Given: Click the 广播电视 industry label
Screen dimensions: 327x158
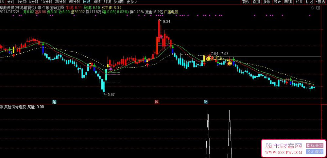Looking at the screenshot, I should coord(171,12).
